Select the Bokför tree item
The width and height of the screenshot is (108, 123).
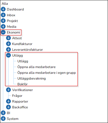pos(22,84)
